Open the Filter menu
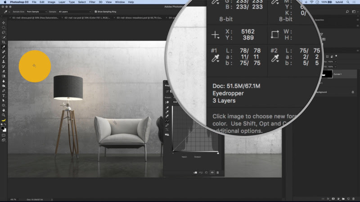Image resolution: width=360 pixels, height=202 pixels. click(92, 2)
